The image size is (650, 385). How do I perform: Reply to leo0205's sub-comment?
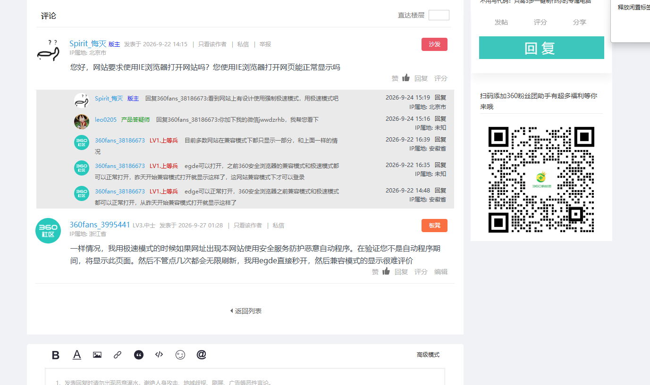tap(440, 119)
